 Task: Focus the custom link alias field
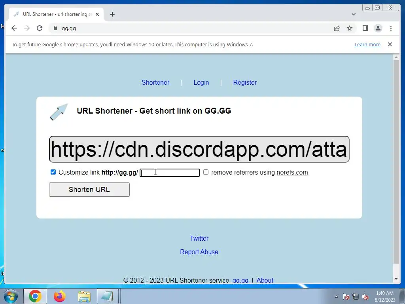tap(170, 173)
